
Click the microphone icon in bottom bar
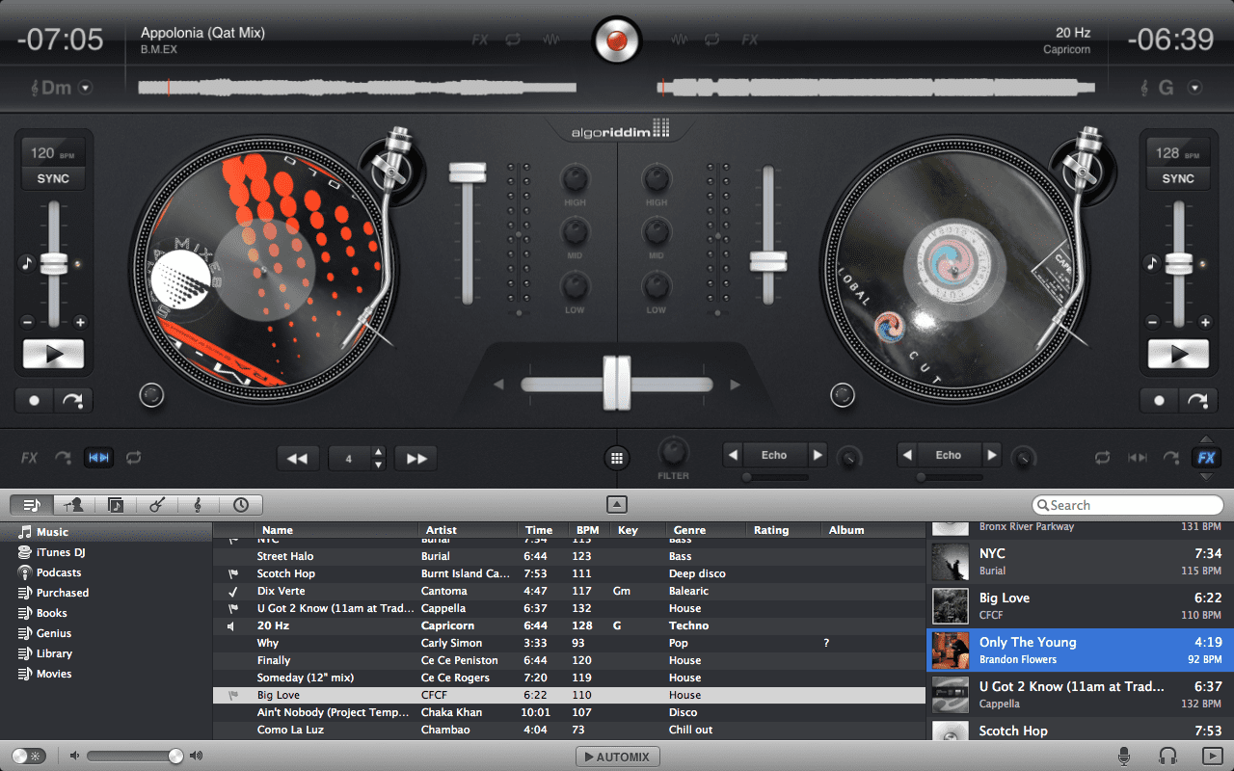[1123, 757]
